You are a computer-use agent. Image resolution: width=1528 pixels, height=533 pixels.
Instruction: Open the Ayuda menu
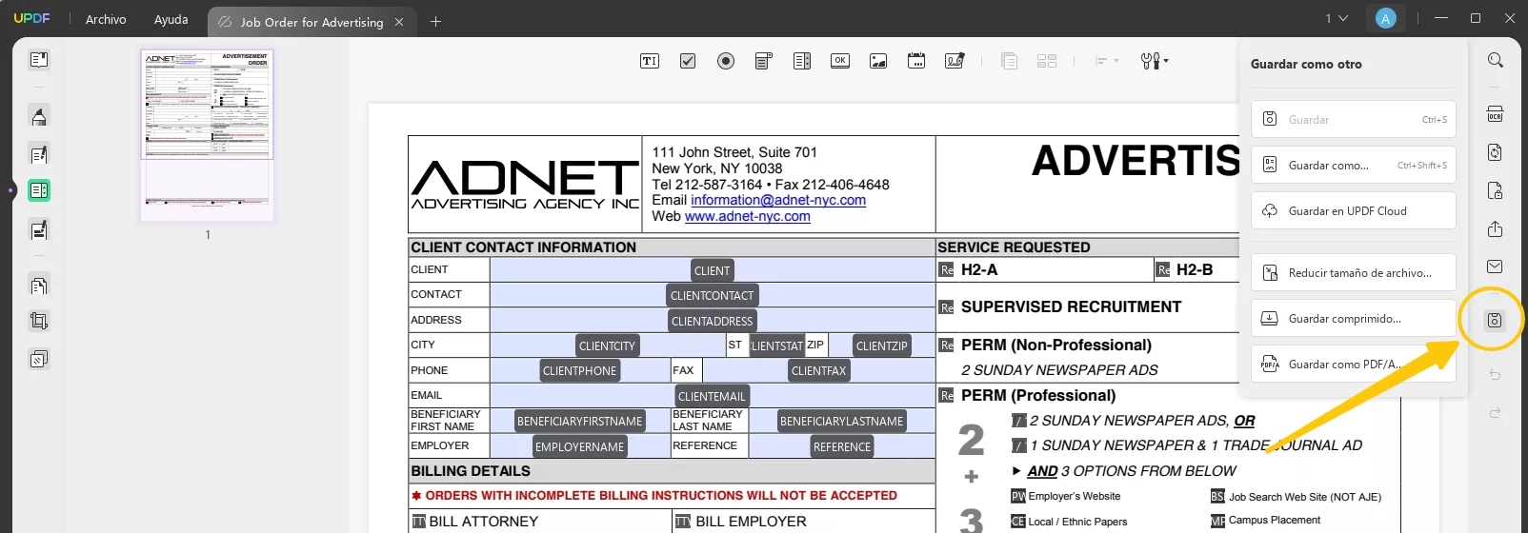coord(171,19)
